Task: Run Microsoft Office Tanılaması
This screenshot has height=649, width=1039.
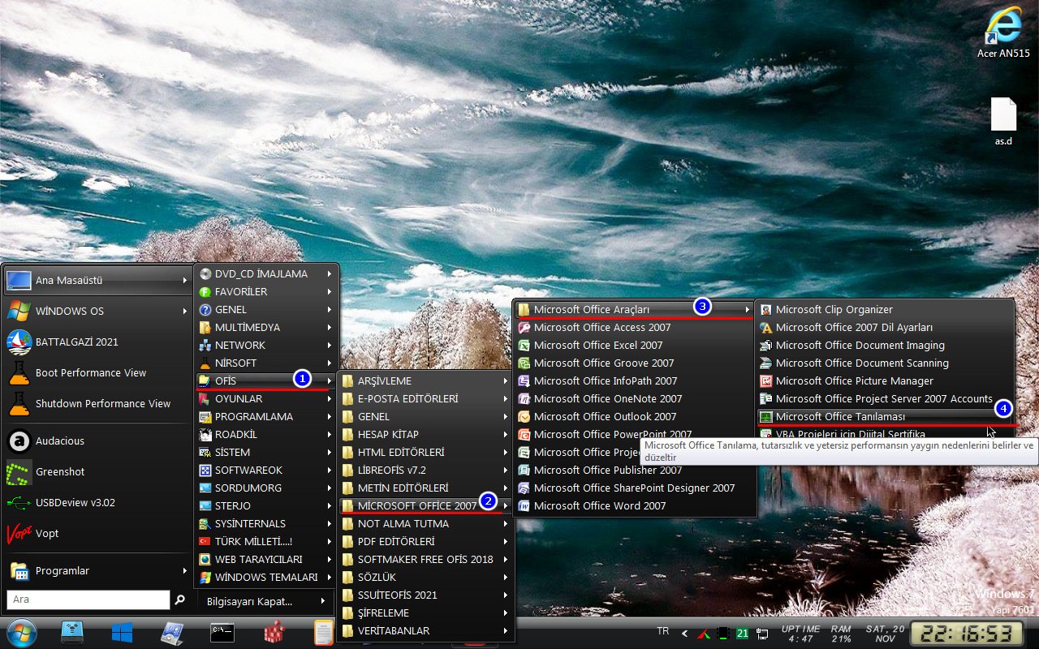Action: pos(885,416)
